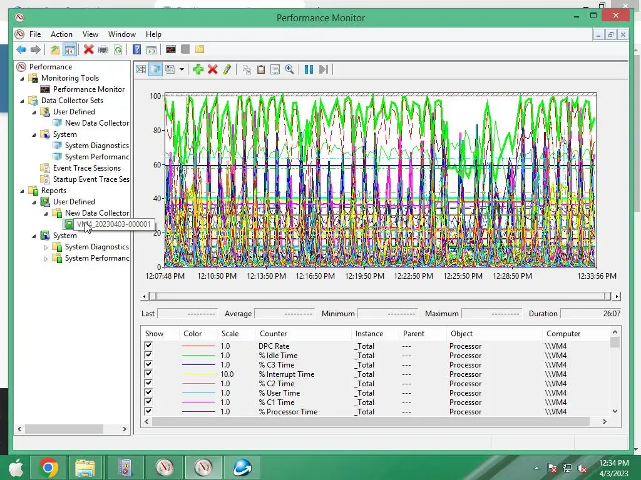Viewport: 641px width, 480px height.
Task: Collapse the Monitoring Tools tree node
Action: (23, 78)
